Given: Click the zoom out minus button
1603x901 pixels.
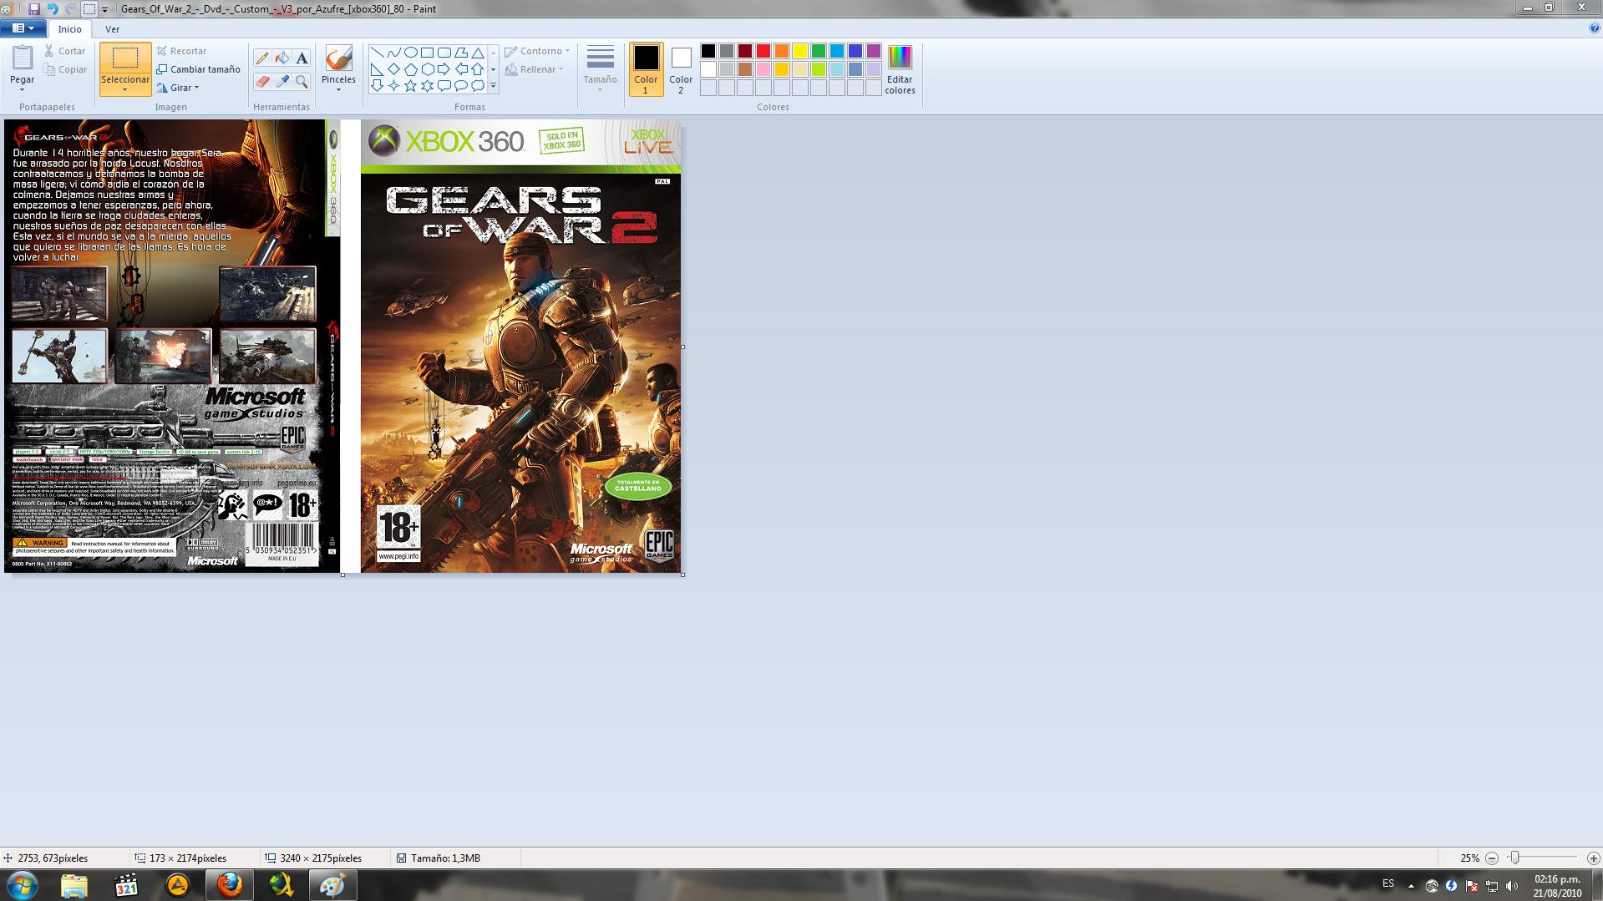Looking at the screenshot, I should [x=1491, y=858].
